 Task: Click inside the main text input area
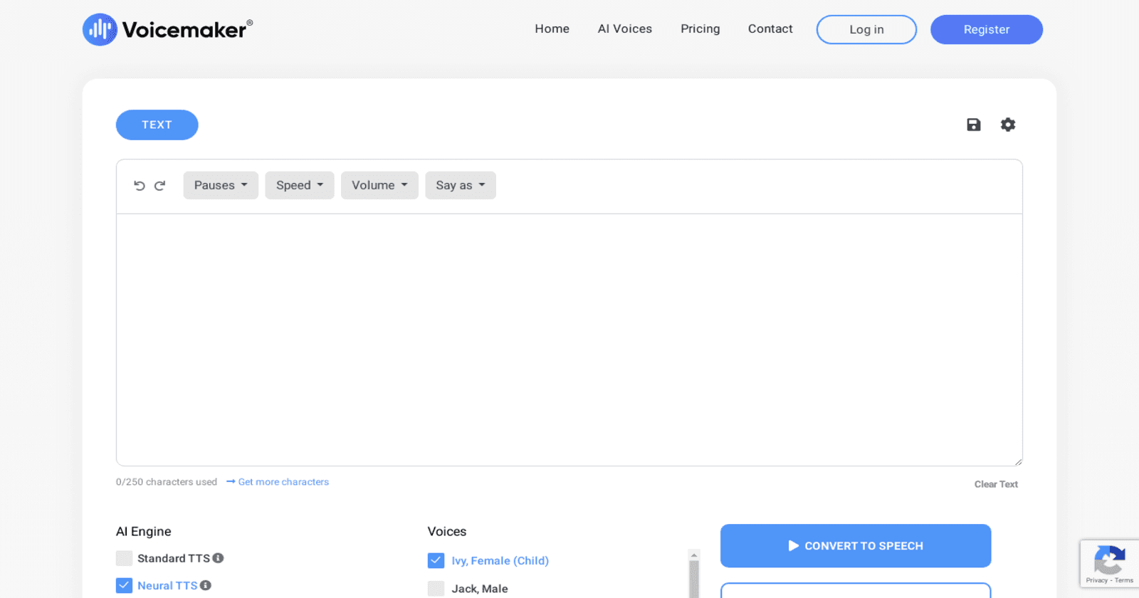click(569, 340)
